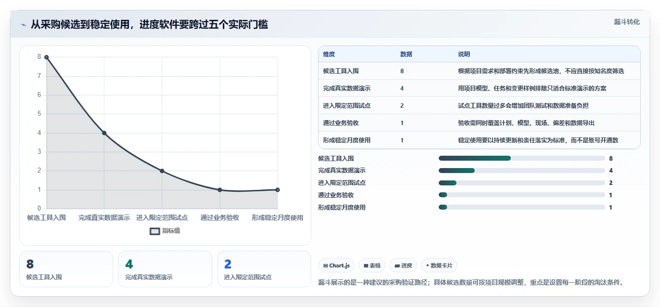Click the 表格 chip
This screenshot has width=660, height=307.
[371, 265]
